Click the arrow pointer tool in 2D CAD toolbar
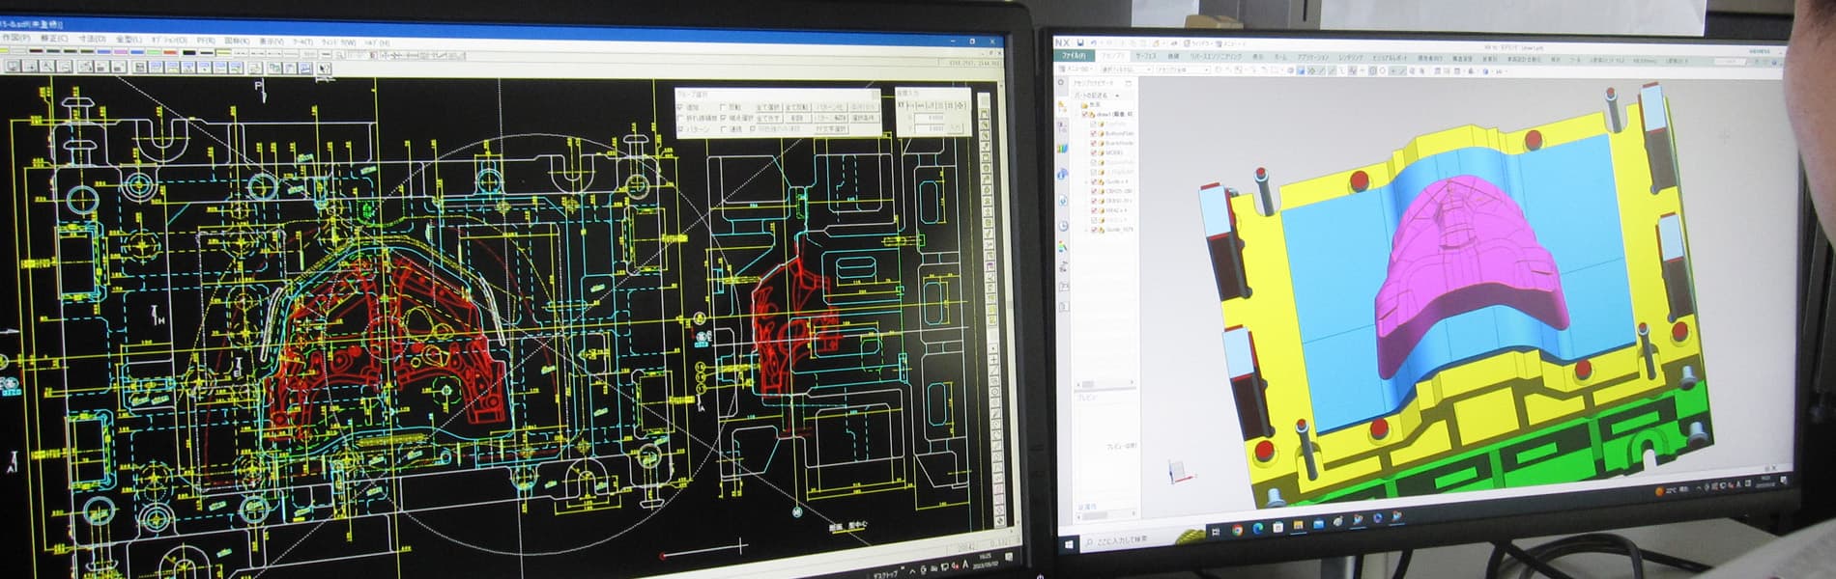 point(325,69)
